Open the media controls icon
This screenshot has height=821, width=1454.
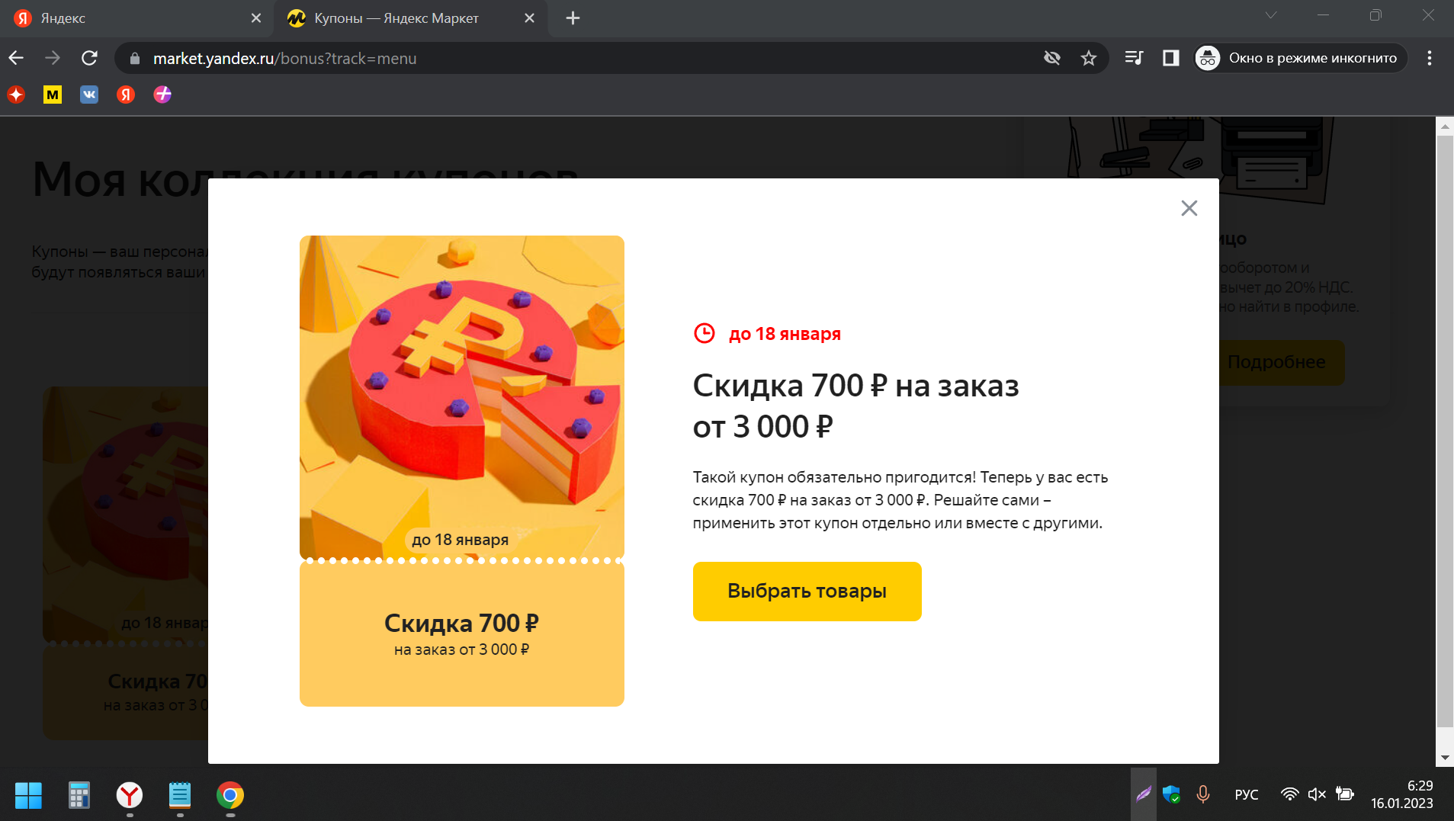[1134, 58]
